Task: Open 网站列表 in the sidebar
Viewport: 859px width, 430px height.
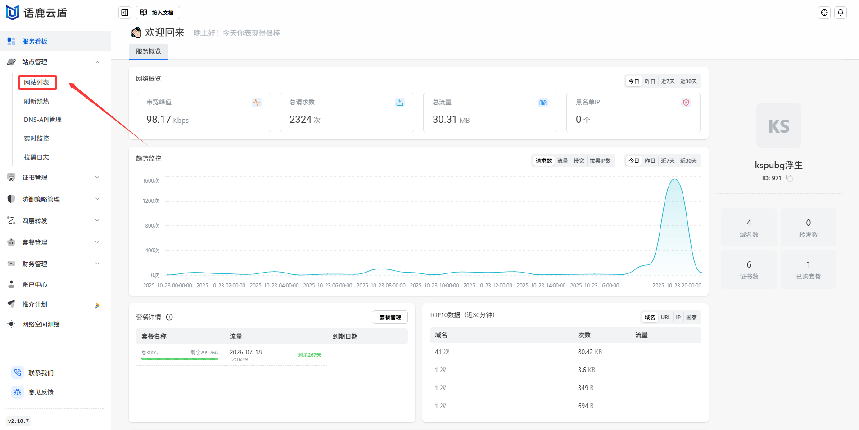Action: click(x=37, y=82)
